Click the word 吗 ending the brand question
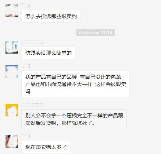161x154 pixels. [x=28, y=92]
